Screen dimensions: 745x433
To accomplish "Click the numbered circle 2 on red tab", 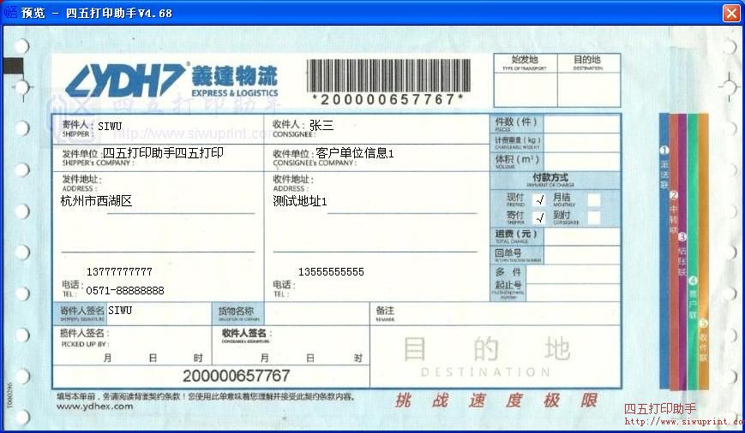I will [674, 195].
